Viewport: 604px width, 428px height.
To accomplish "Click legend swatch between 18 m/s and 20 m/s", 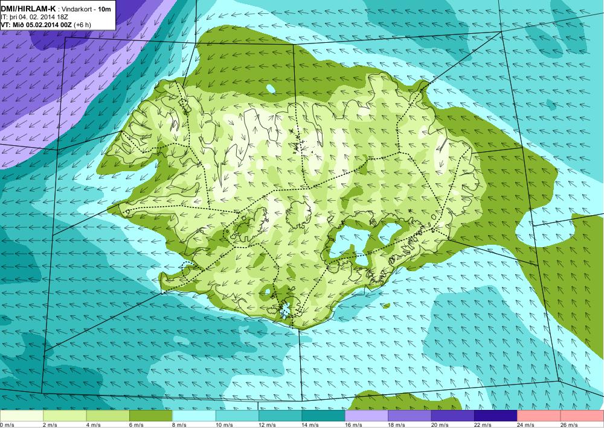I will click(x=410, y=416).
